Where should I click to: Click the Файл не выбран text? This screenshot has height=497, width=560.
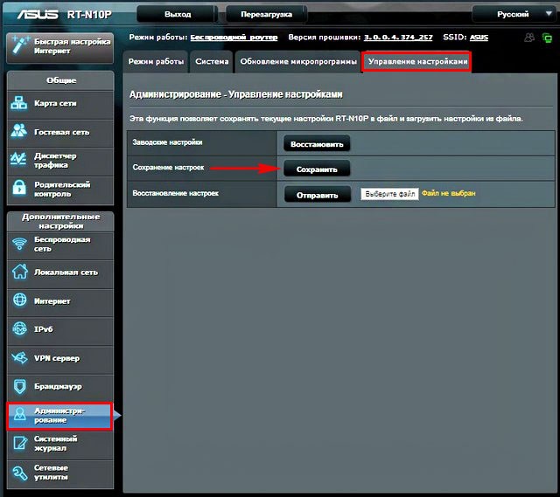pyautogui.click(x=449, y=193)
